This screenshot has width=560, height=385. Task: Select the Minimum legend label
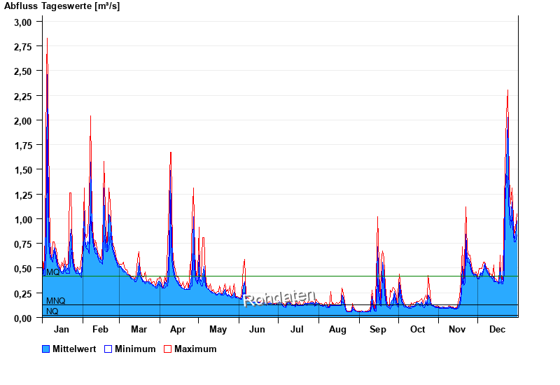(135, 349)
